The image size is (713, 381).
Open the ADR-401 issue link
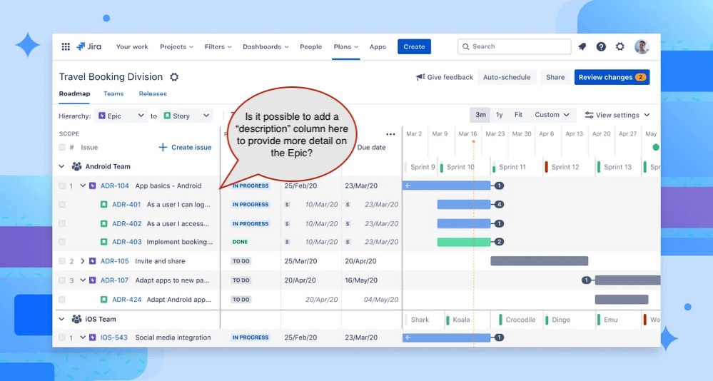click(x=126, y=205)
